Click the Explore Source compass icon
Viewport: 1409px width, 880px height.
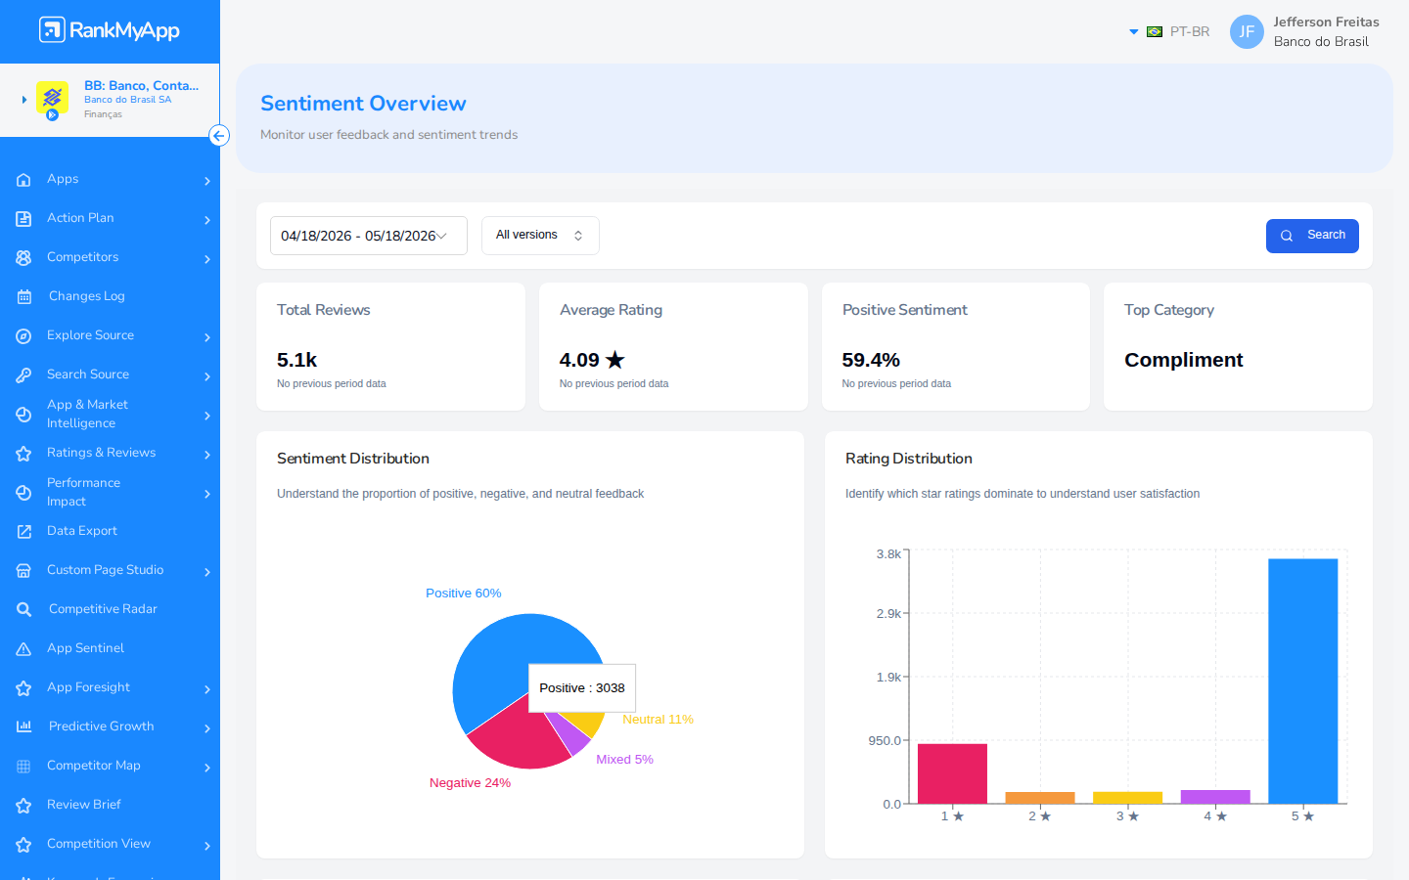point(23,336)
